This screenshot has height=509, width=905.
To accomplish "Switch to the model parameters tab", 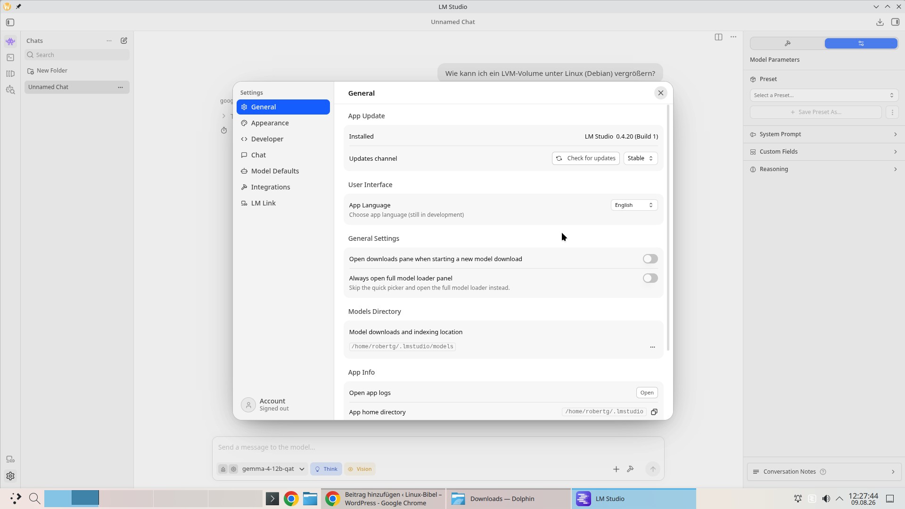I will point(861,43).
